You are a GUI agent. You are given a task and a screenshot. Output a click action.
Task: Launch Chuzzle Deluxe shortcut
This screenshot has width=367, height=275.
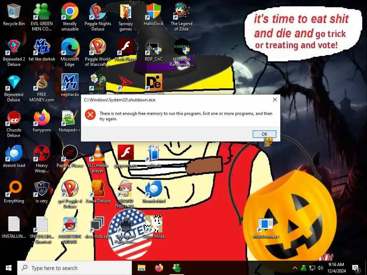14,124
